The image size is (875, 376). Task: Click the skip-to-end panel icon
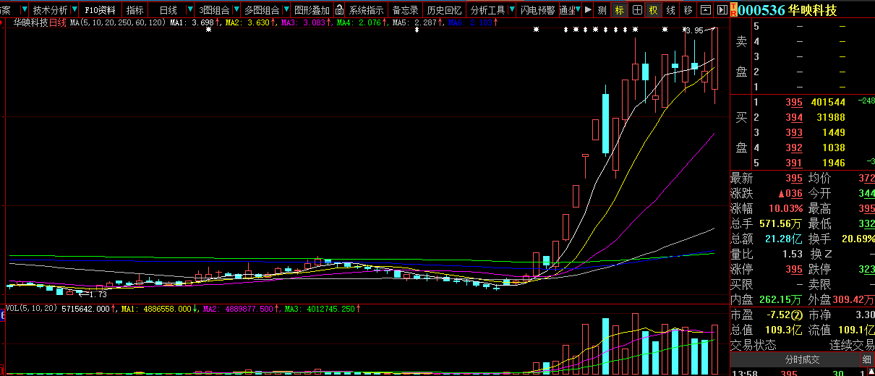pyautogui.click(x=722, y=10)
